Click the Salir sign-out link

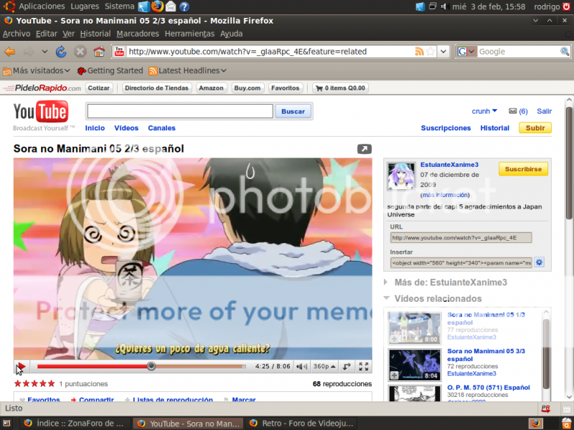[544, 111]
